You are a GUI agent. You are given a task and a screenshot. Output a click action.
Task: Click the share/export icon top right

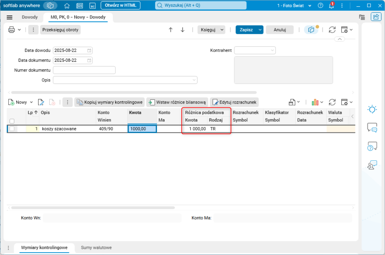pos(376,17)
